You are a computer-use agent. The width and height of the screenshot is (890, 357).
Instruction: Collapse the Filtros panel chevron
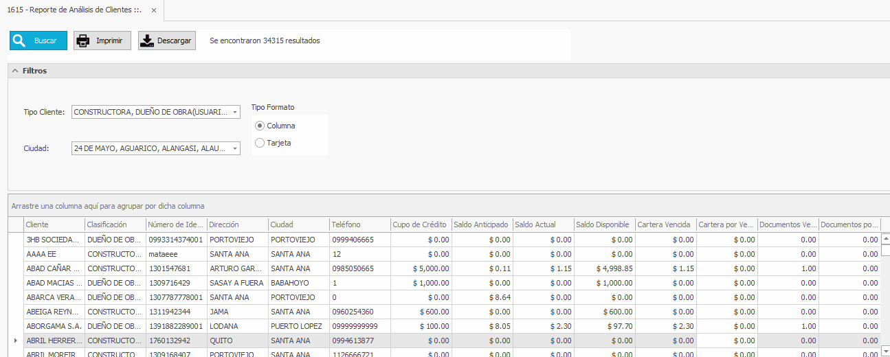pos(14,71)
